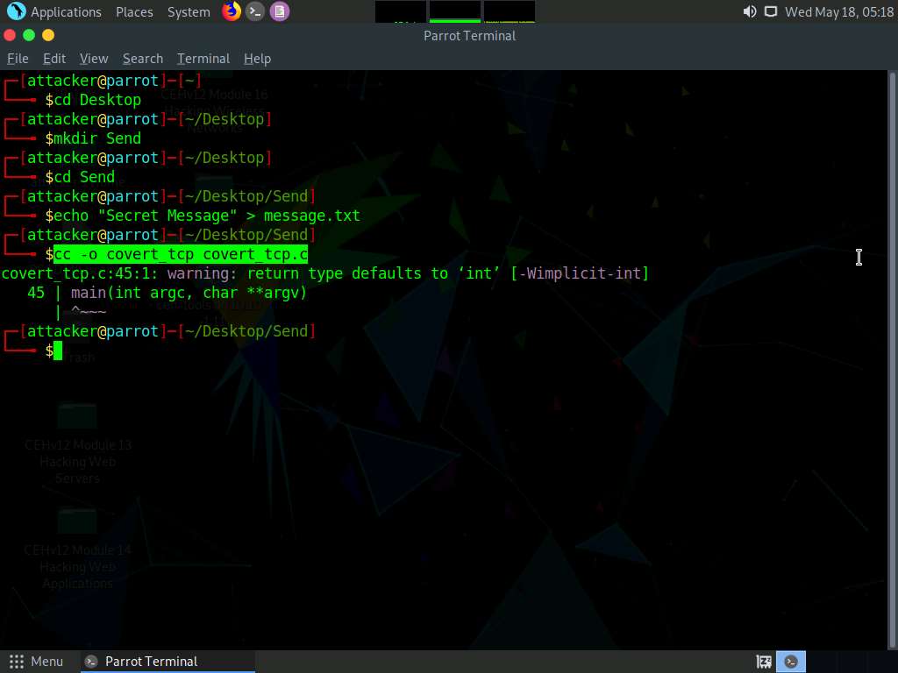Image resolution: width=898 pixels, height=673 pixels.
Task: Open the clock showing Wed May 18
Action: pyautogui.click(x=838, y=12)
